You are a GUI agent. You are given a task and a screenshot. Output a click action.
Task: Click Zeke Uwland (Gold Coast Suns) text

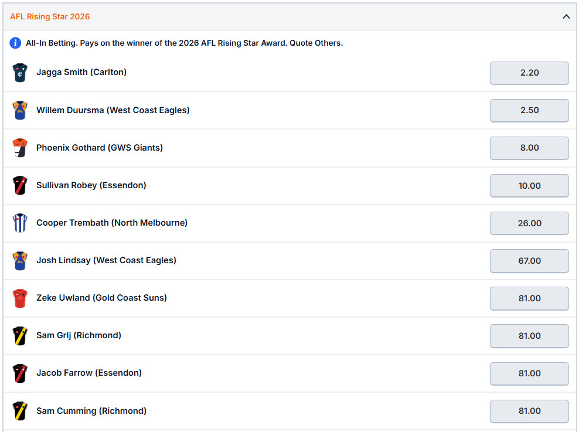tap(101, 298)
